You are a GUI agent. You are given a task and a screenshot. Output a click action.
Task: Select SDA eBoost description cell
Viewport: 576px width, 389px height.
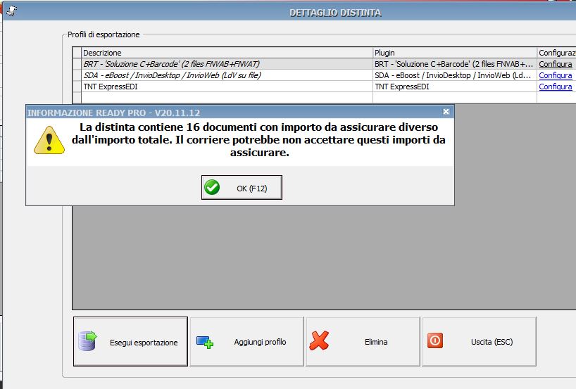[227, 75]
